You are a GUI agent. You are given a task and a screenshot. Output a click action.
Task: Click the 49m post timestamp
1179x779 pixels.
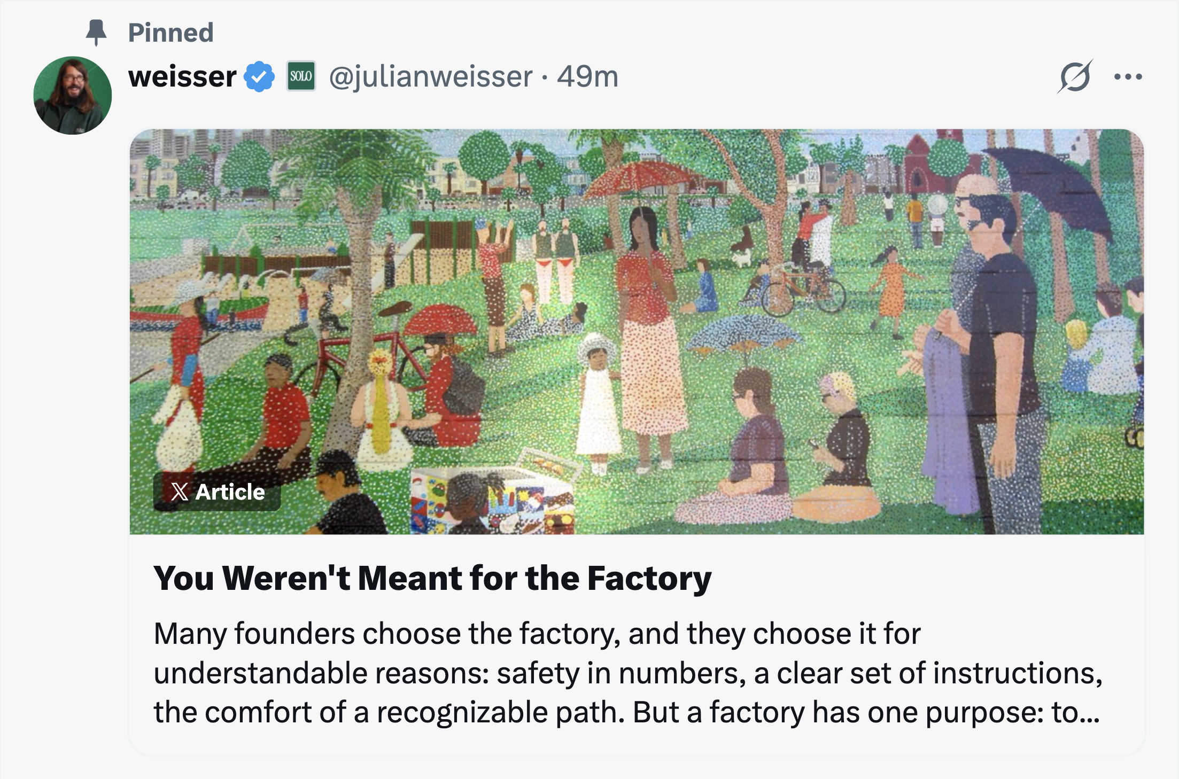(587, 76)
